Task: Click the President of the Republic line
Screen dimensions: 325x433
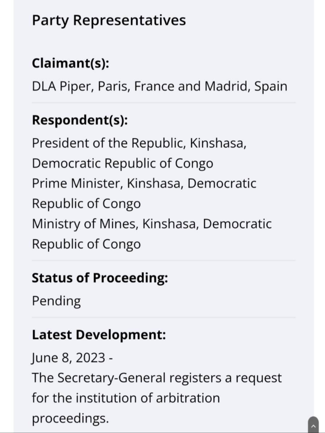Action: click(139, 143)
